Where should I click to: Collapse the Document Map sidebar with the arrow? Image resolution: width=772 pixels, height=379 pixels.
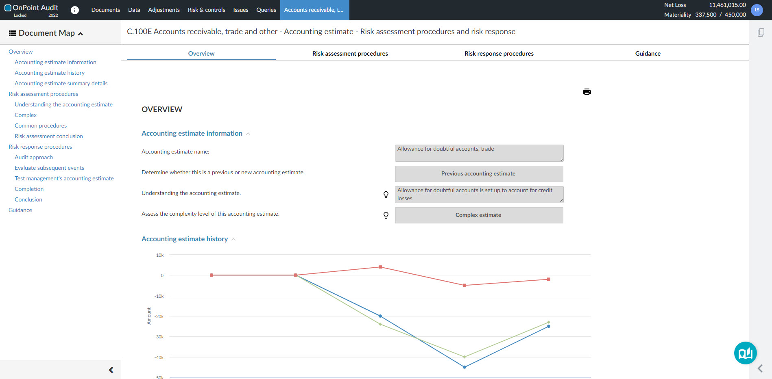[x=111, y=370]
